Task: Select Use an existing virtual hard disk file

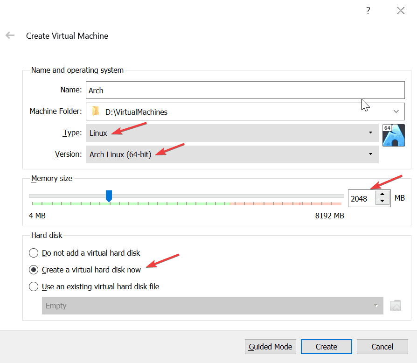Action: tap(94, 286)
